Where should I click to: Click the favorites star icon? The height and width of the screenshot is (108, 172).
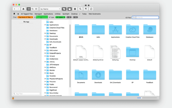click(18, 14)
